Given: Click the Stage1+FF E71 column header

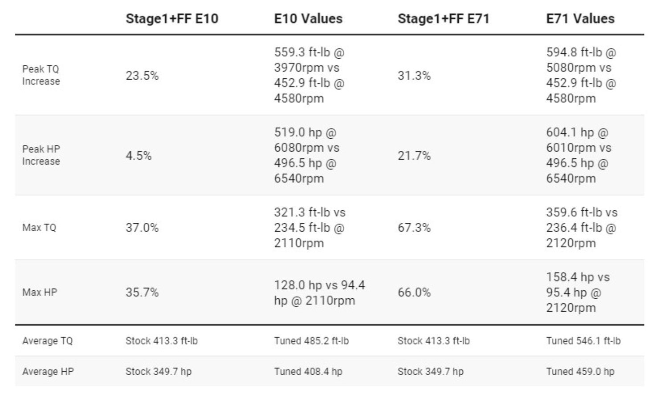Looking at the screenshot, I should 443,19.
